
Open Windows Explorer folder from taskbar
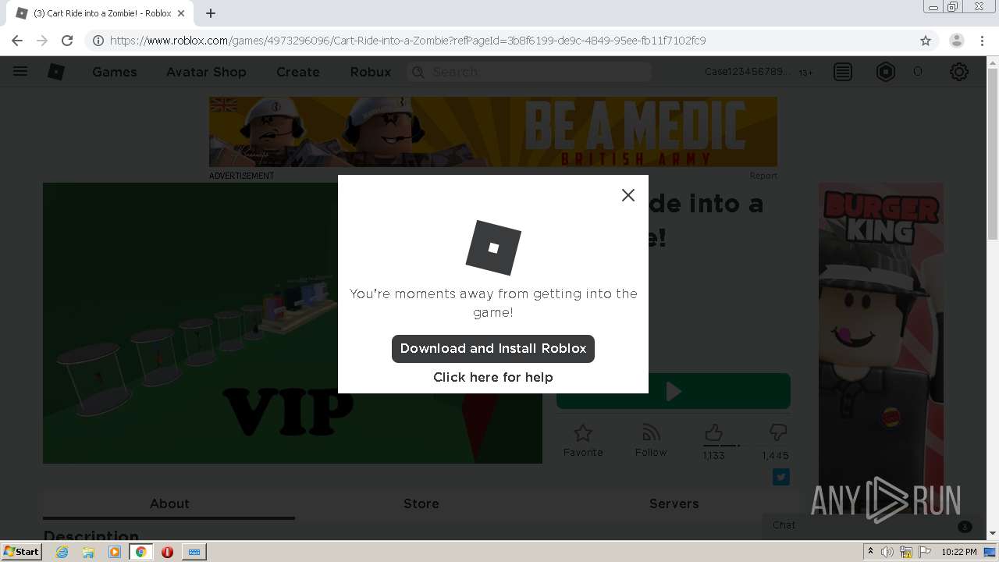click(x=88, y=552)
